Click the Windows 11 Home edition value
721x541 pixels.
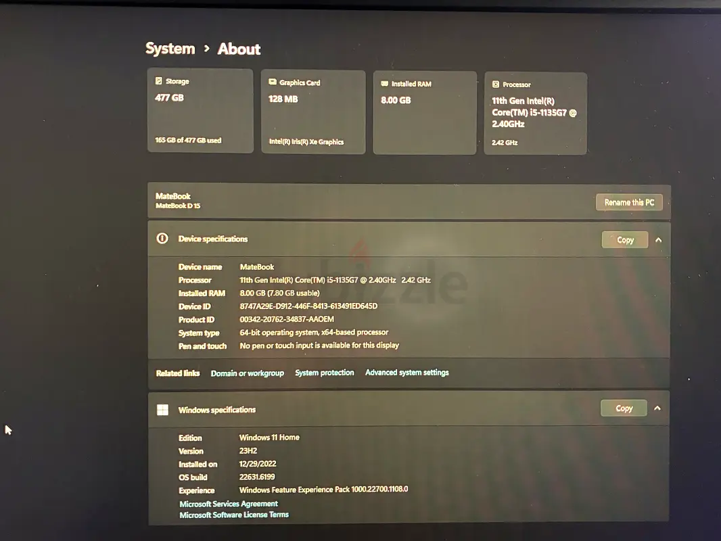pyautogui.click(x=269, y=437)
